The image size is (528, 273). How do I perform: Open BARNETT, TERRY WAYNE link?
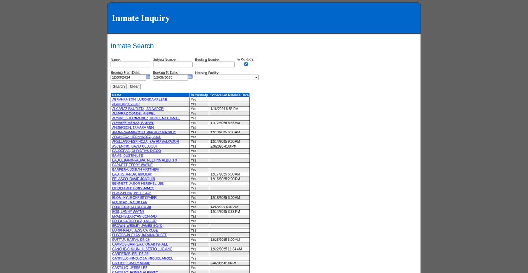[132, 165]
